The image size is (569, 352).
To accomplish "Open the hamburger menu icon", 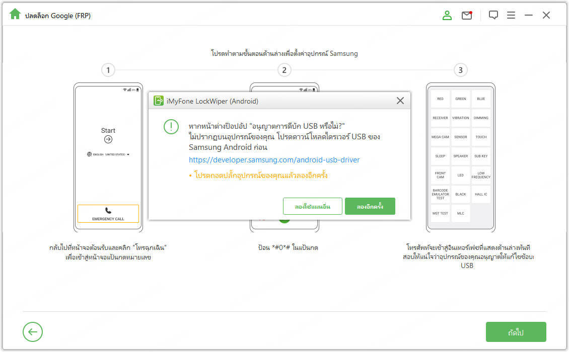I will coord(511,15).
